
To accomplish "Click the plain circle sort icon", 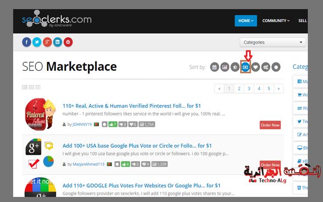I will tap(276, 67).
